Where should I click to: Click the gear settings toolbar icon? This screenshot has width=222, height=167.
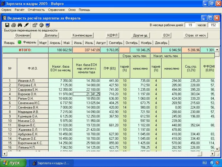tap(41, 25)
